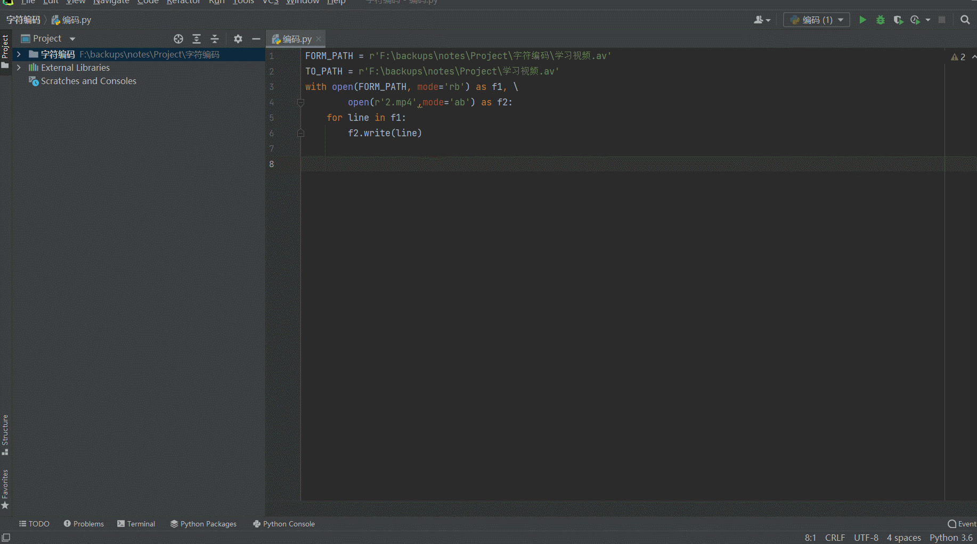Toggle the Favorites side tool button
The image size is (977, 544).
point(5,489)
